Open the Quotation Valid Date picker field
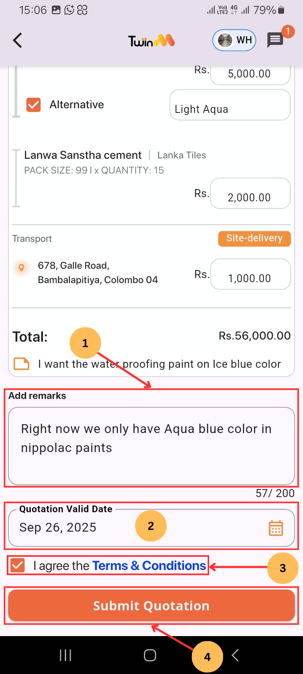 tap(126, 528)
